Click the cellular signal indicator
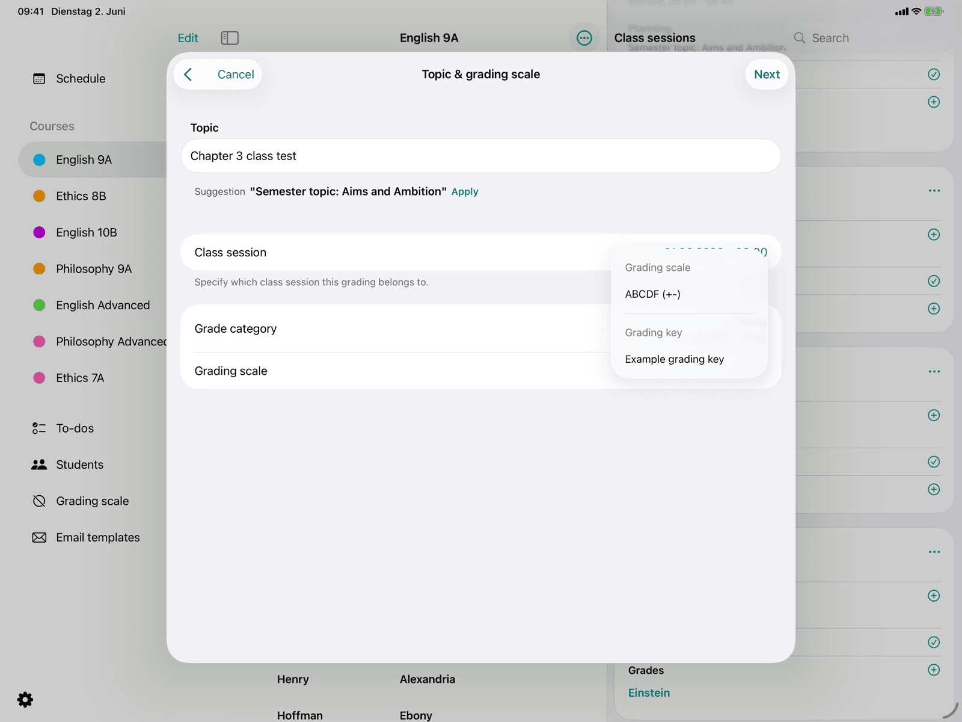The width and height of the screenshot is (962, 722). (x=901, y=11)
